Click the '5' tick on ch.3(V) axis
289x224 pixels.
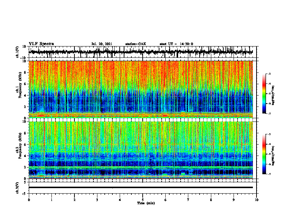click(x=25, y=182)
